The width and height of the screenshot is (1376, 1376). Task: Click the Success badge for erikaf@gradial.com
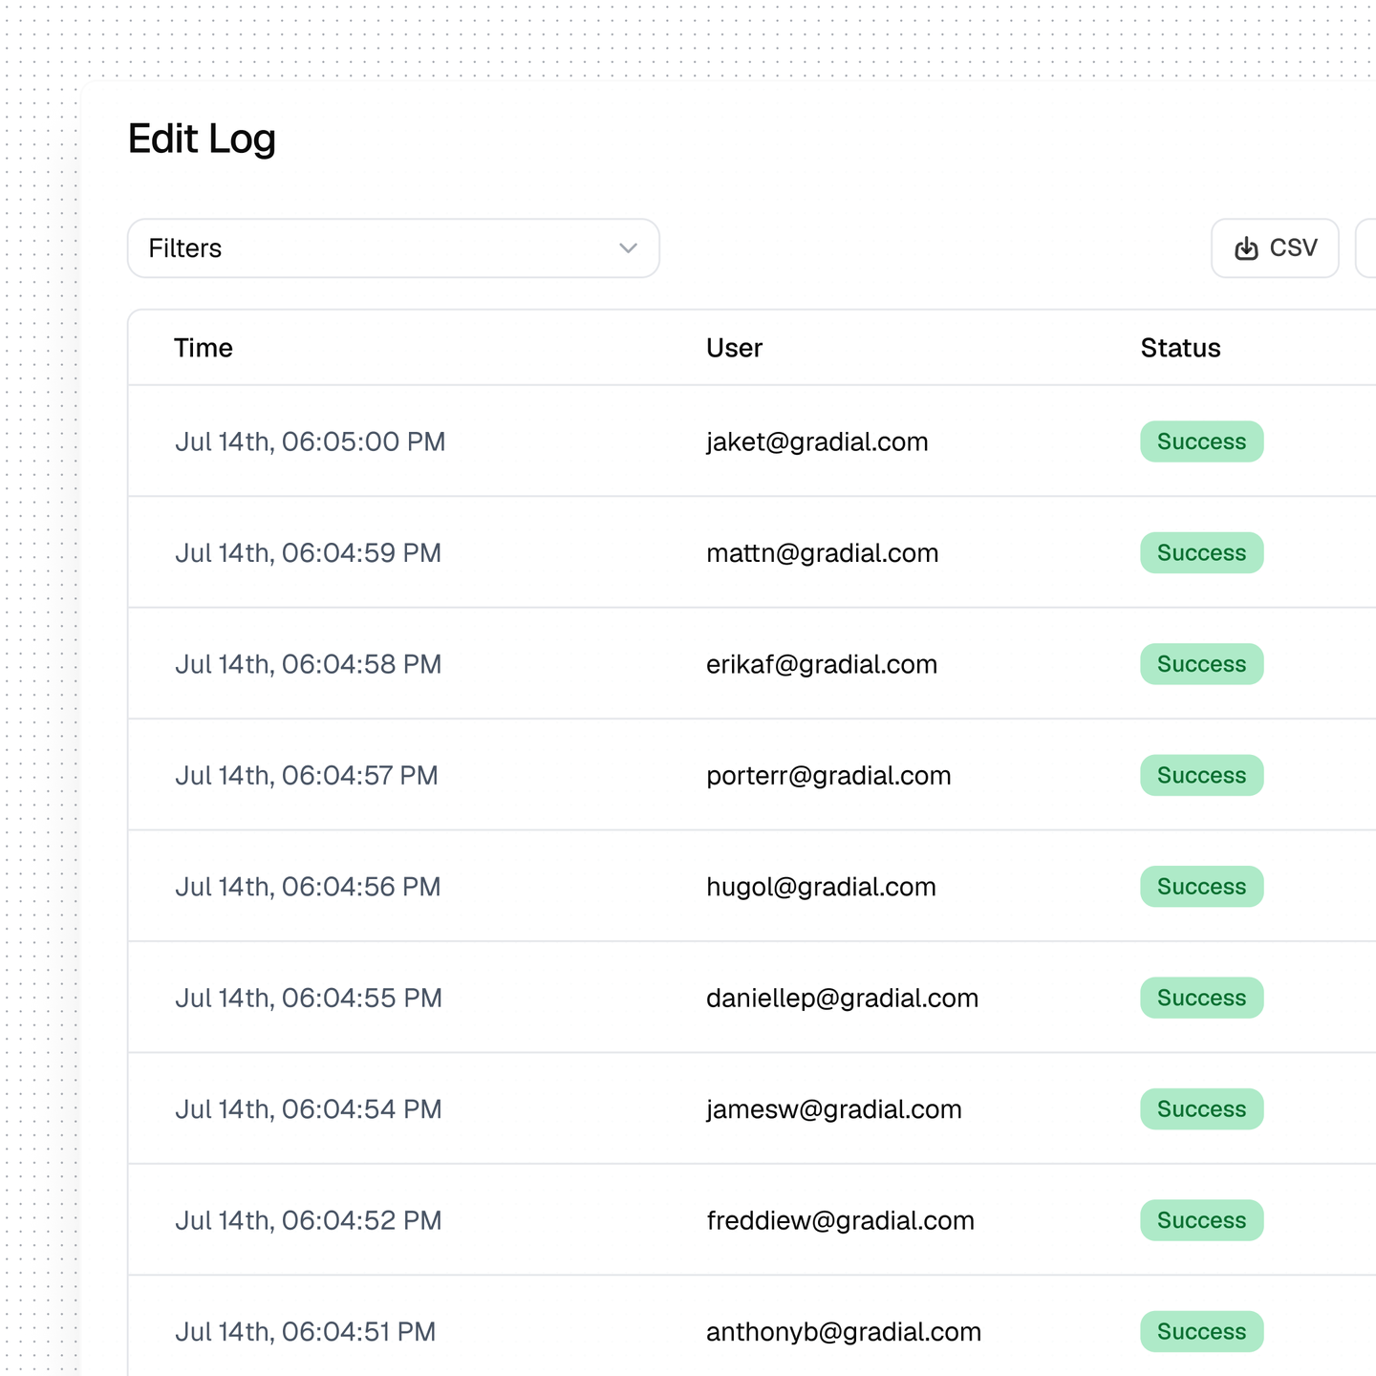pos(1202,664)
